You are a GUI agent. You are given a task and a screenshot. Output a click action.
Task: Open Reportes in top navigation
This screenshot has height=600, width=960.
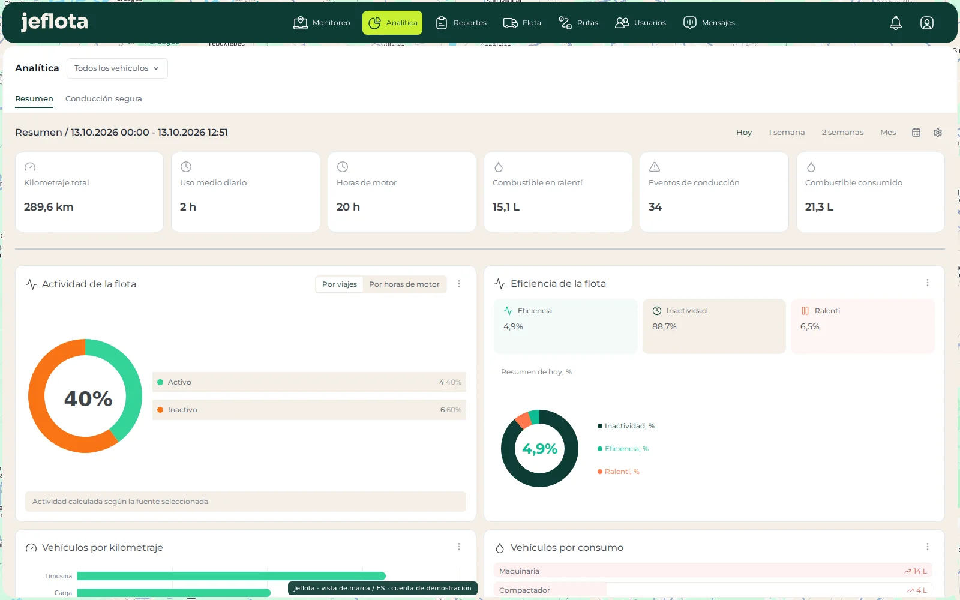tap(461, 23)
